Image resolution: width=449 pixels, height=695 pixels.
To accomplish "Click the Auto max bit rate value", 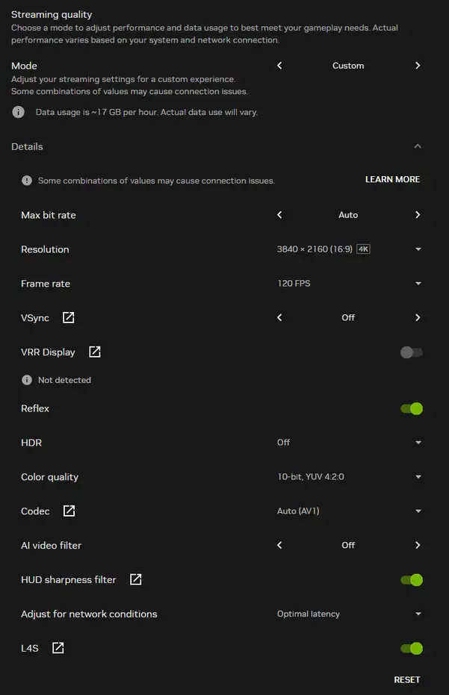I will (x=348, y=215).
